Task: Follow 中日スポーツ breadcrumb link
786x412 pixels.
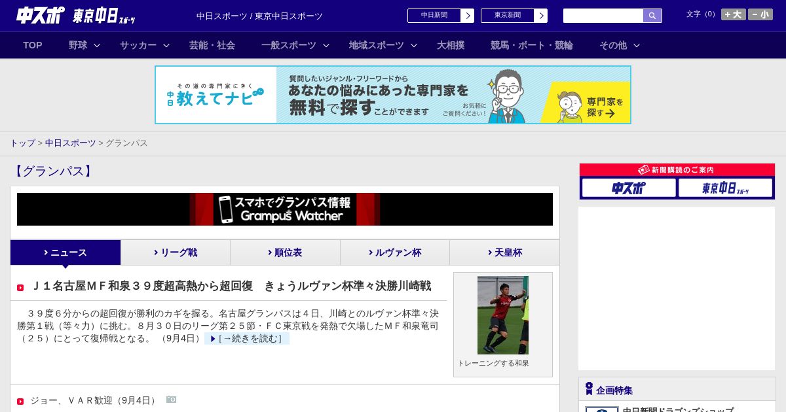Action: (70, 143)
